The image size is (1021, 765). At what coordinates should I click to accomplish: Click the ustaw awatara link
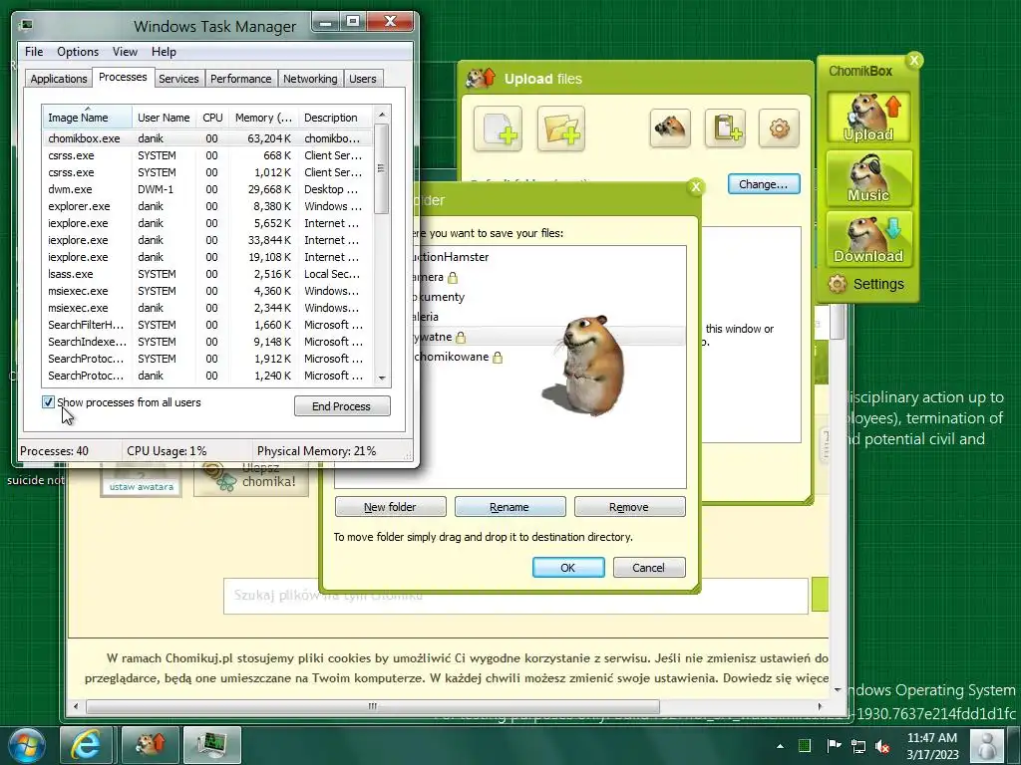click(142, 486)
